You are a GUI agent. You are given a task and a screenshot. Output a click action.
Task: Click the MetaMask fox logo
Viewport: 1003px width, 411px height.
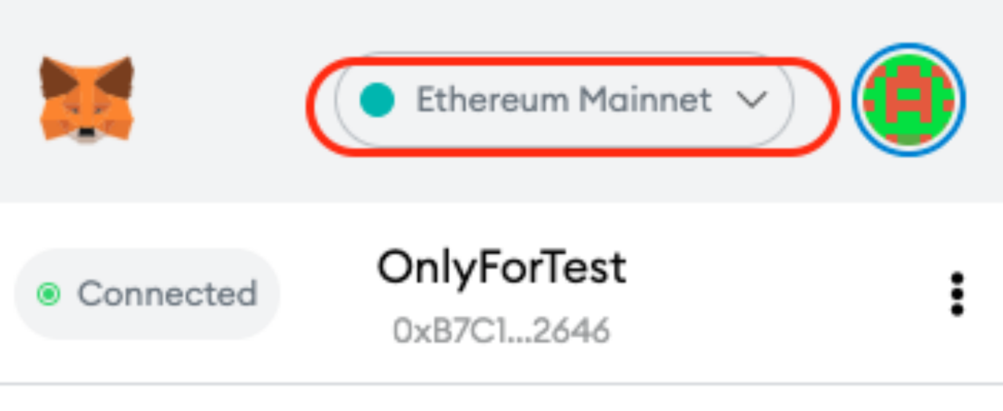(86, 100)
